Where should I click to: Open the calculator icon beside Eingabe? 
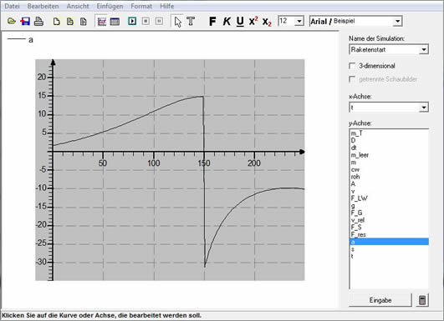point(422,300)
